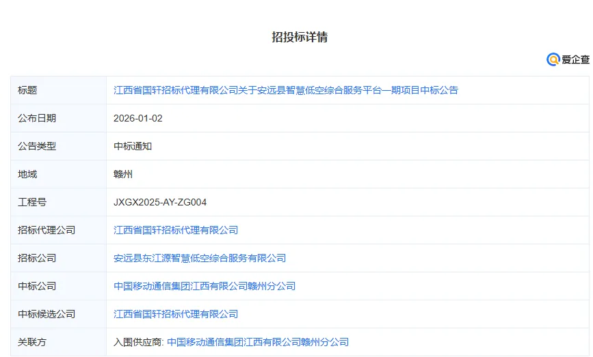Click the 招投标详情 page heading

click(x=300, y=37)
